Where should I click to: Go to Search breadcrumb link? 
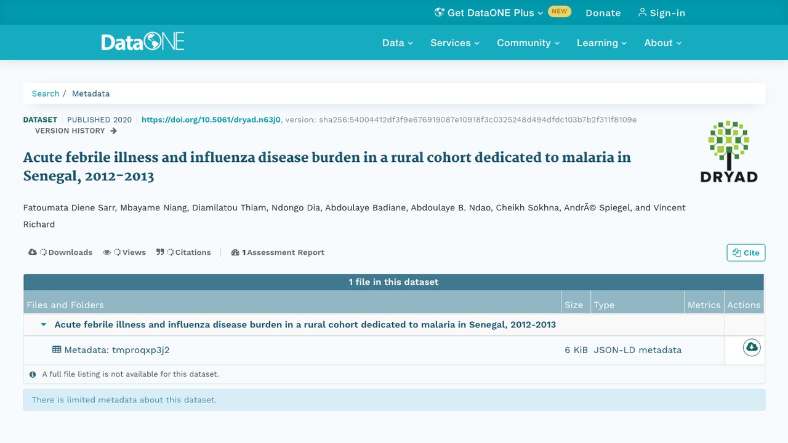(46, 94)
